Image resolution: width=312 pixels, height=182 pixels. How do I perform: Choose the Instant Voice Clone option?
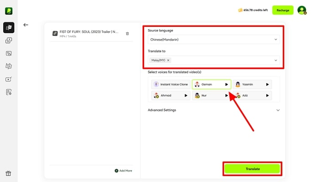(170, 84)
